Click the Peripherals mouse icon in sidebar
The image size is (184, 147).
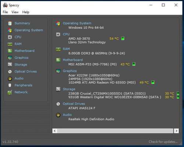point(10,85)
